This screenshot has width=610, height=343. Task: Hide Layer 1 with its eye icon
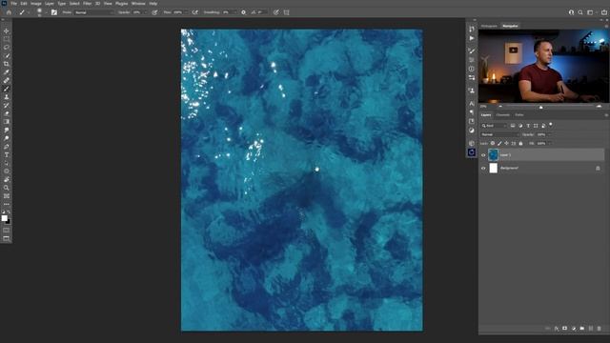[x=483, y=155]
